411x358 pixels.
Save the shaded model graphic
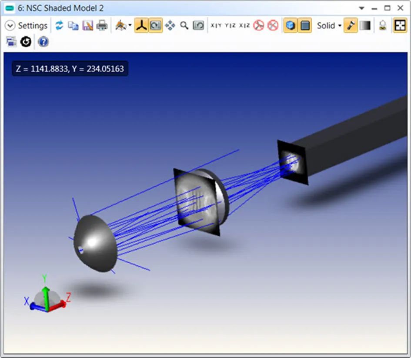click(87, 25)
